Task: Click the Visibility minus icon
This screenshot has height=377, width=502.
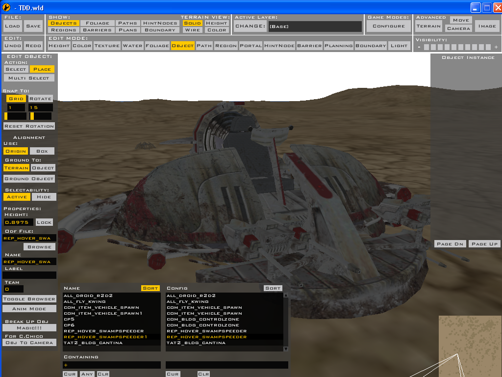Action: click(419, 47)
